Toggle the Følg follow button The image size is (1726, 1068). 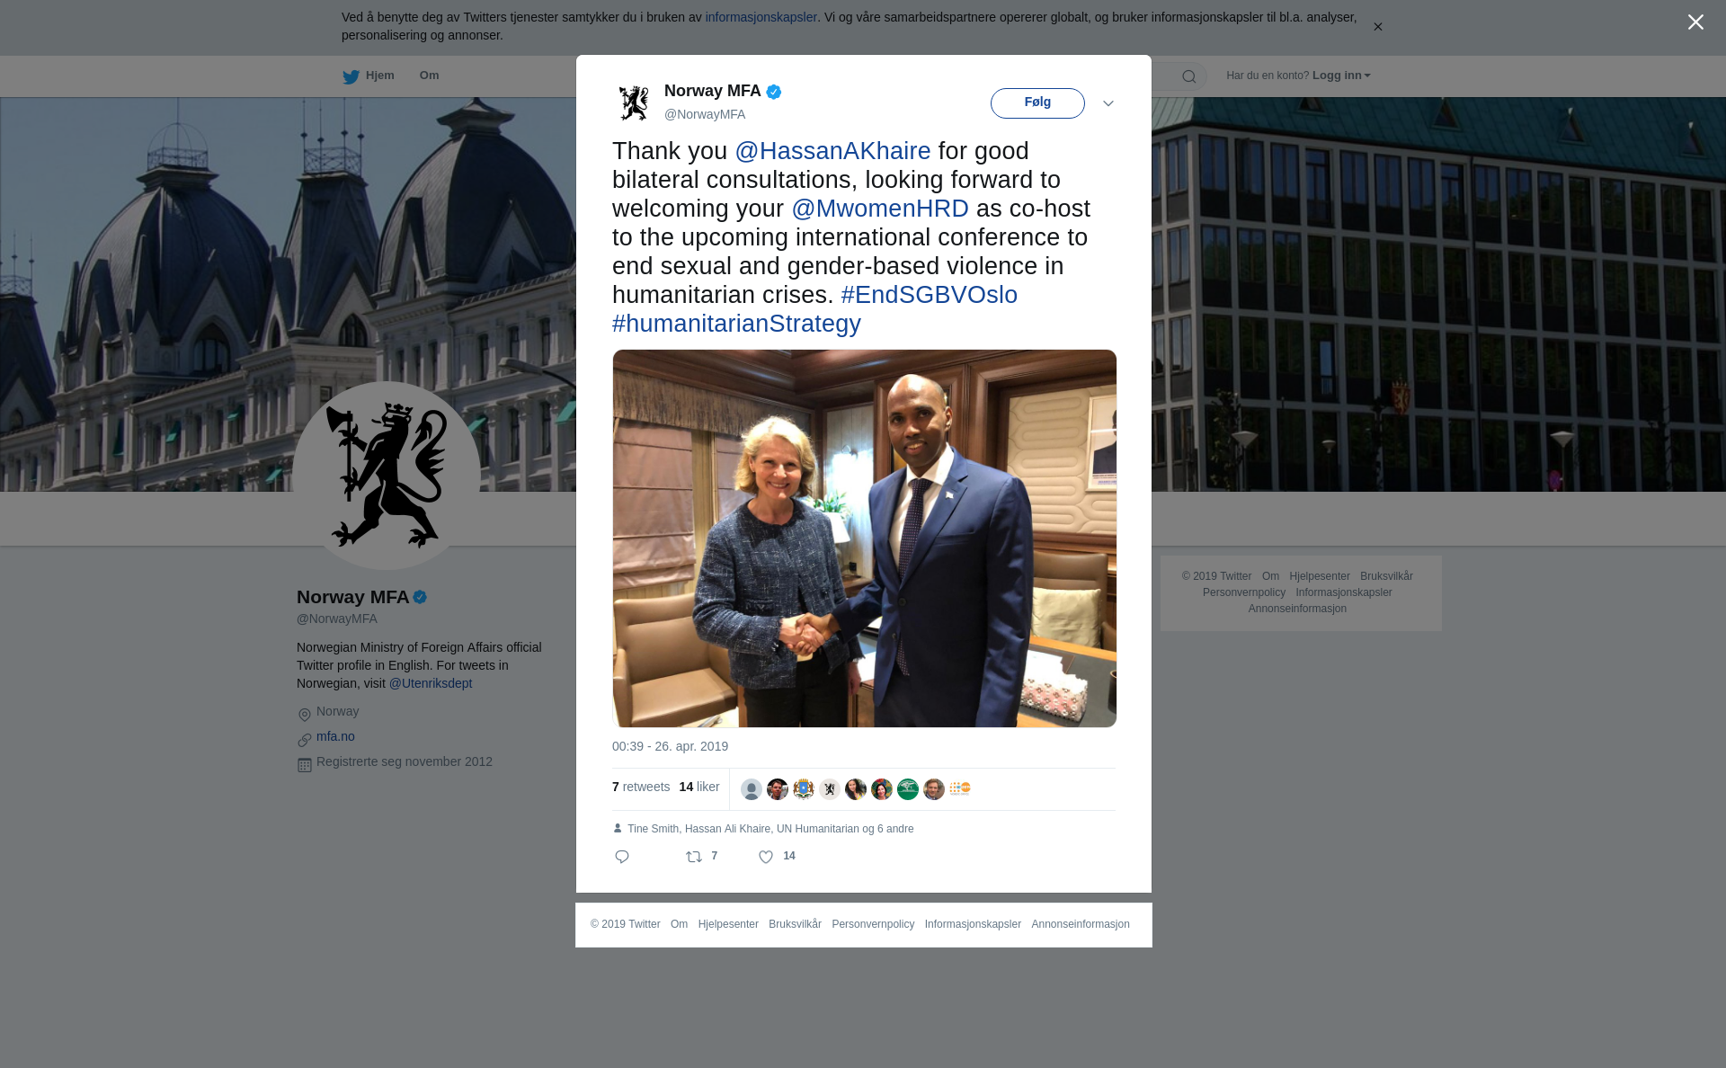[x=1037, y=102]
